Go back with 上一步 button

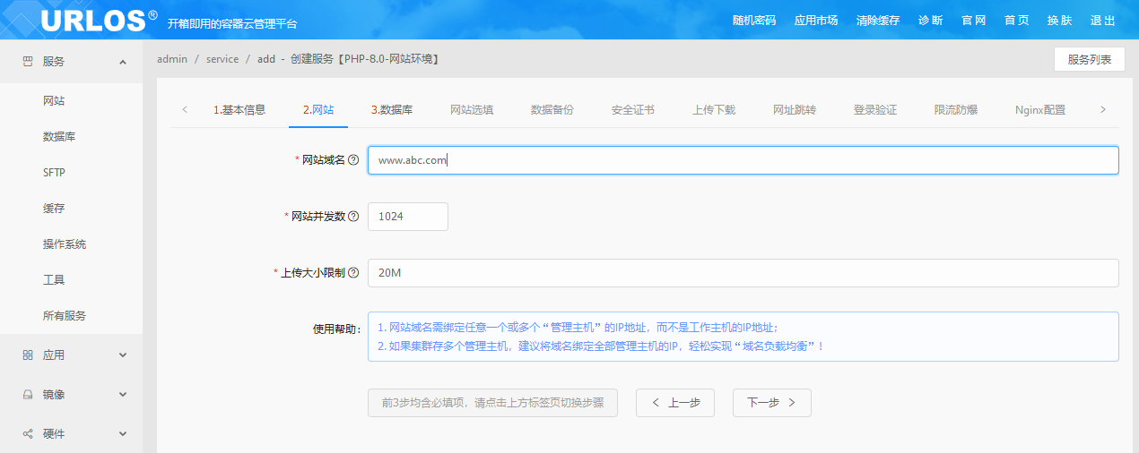pyautogui.click(x=675, y=403)
